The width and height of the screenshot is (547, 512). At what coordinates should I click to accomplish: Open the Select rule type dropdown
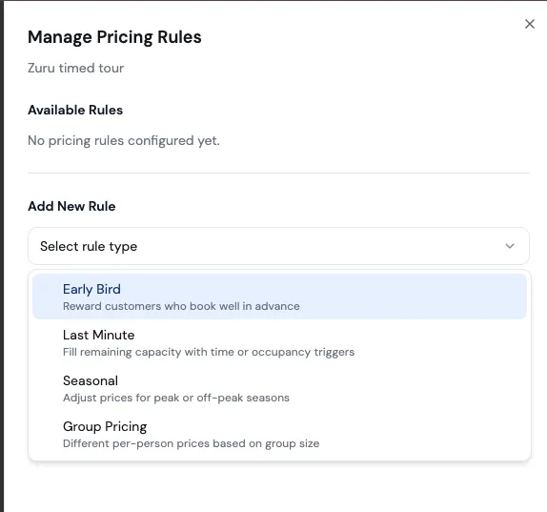[x=278, y=246]
